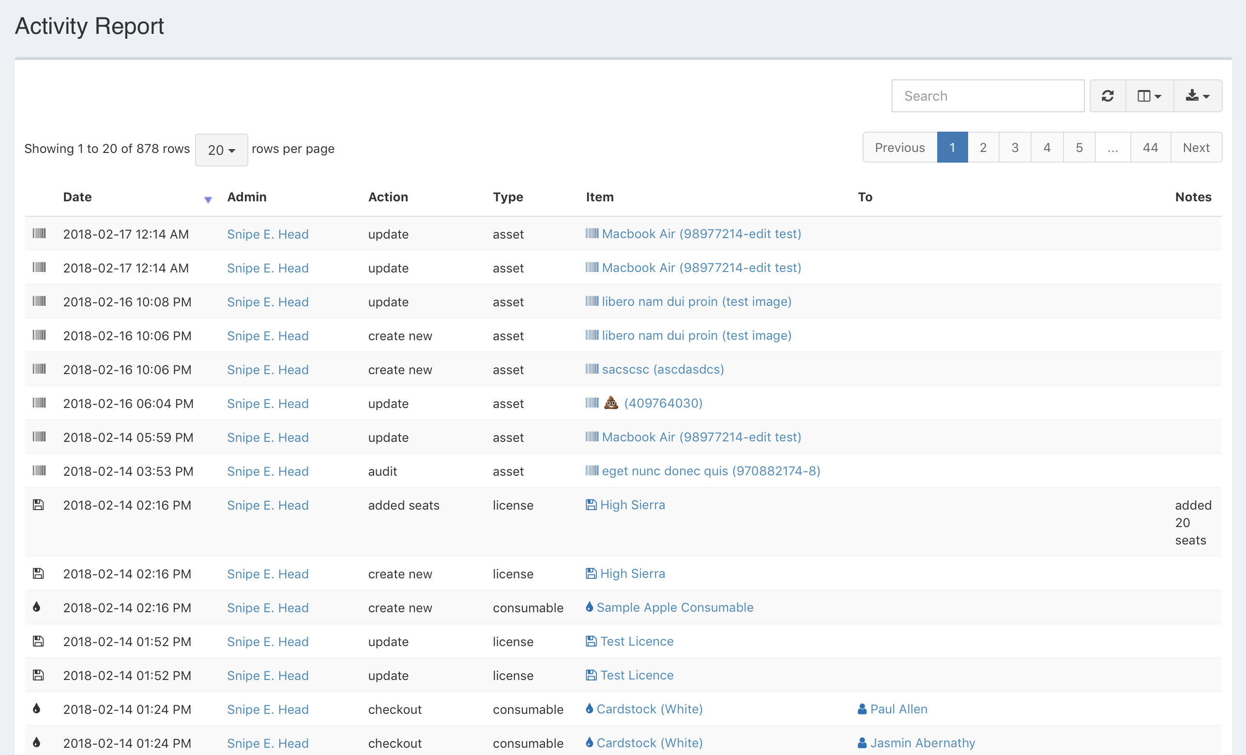Go to page 3
This screenshot has height=755, width=1246.
[1015, 148]
